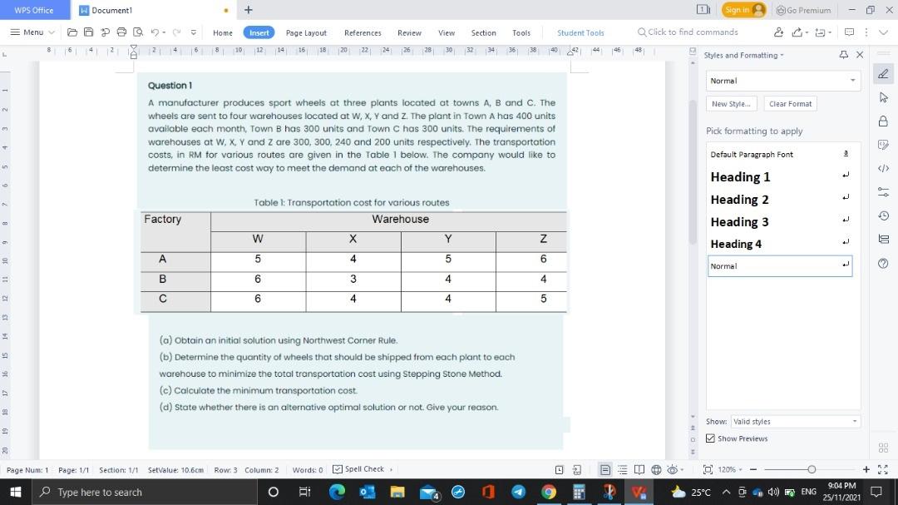Click the zoom slider handle
The width and height of the screenshot is (898, 505).
tap(812, 469)
